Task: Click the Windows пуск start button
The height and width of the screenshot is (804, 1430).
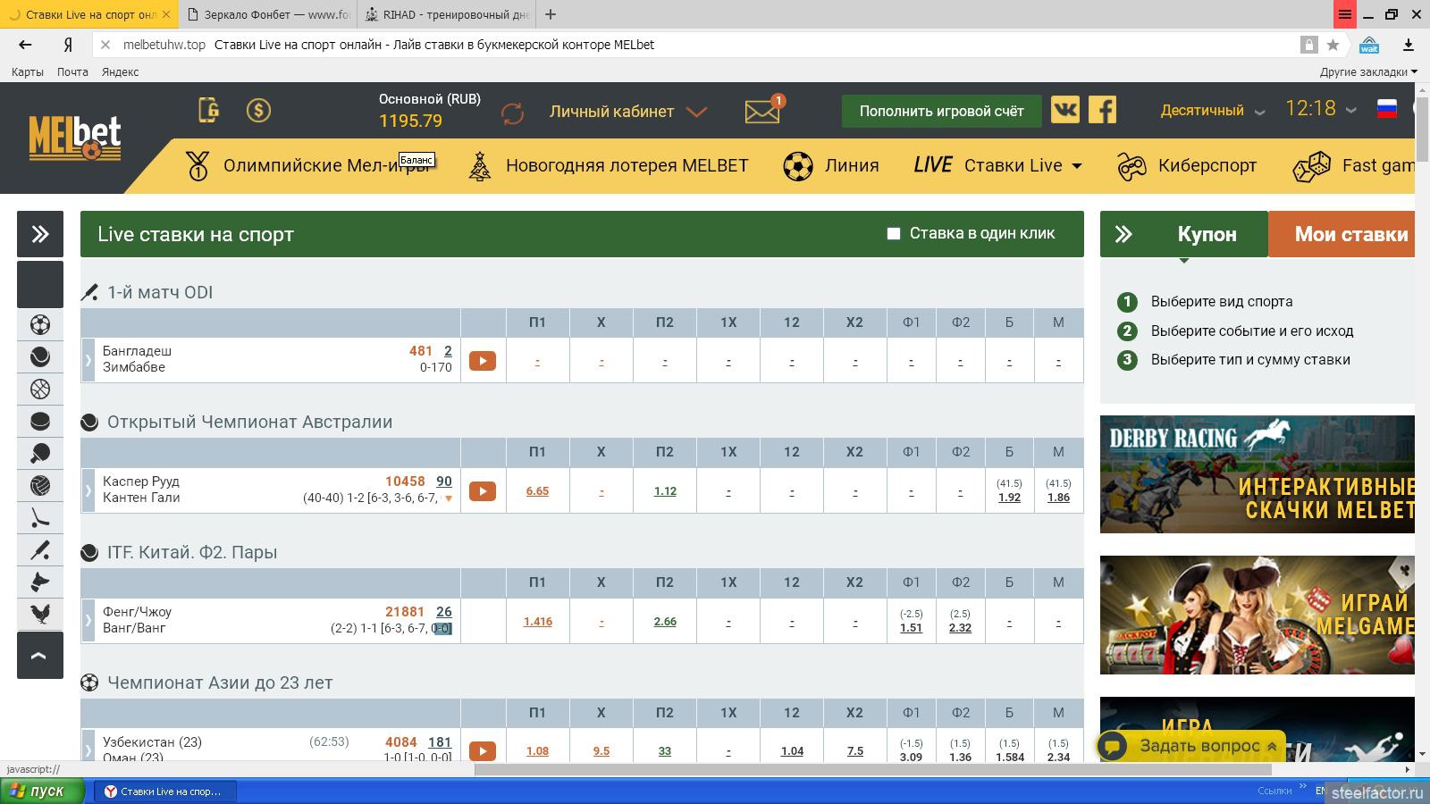Action: point(42,791)
